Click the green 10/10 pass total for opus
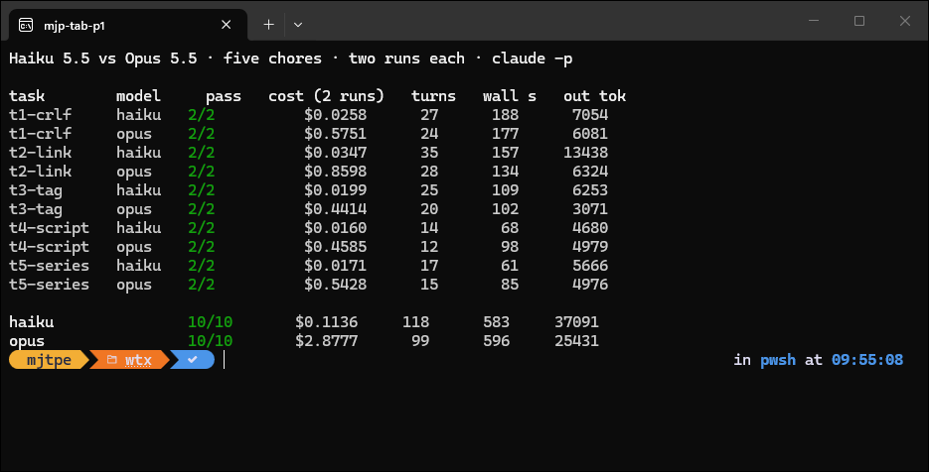This screenshot has height=472, width=929. pyautogui.click(x=211, y=341)
